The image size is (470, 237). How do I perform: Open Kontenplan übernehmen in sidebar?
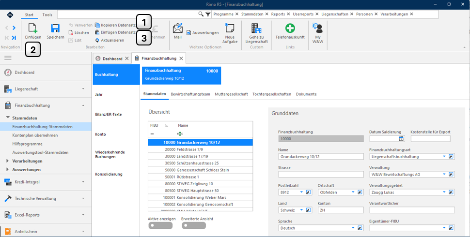[x=35, y=135]
